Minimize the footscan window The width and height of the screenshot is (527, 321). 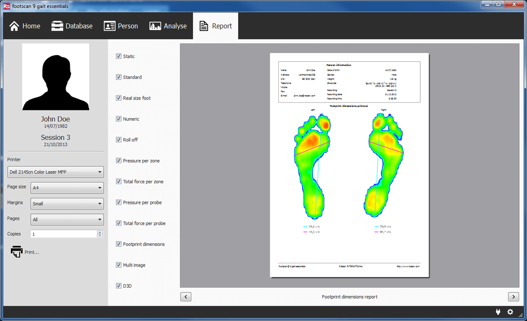tap(487, 4)
